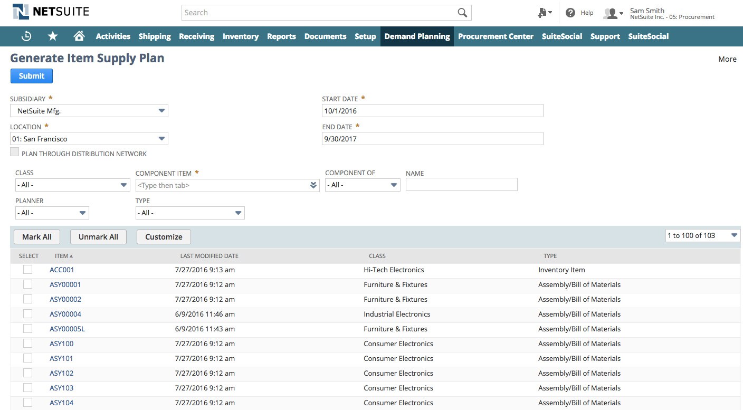Screen dimensions: 743x410
Task: Click the Customize button
Action: tap(164, 237)
